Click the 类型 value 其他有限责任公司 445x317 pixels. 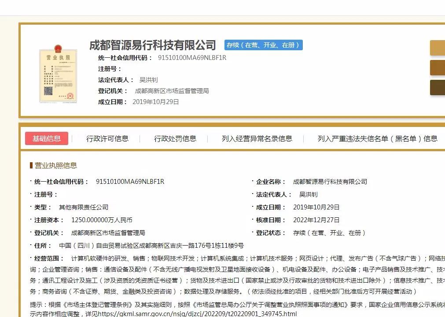[84, 207]
